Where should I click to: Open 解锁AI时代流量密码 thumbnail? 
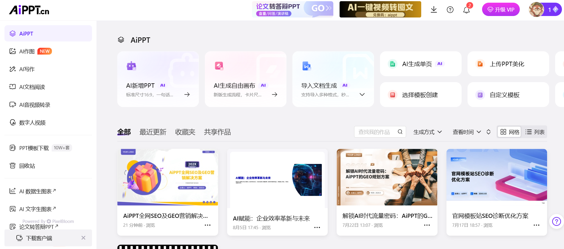coord(387,177)
